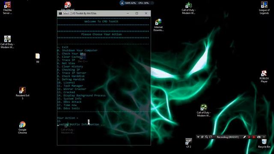Image resolution: width=274 pixels, height=154 pixels.
Task: Click the Recording timer text
Action: click(227, 137)
